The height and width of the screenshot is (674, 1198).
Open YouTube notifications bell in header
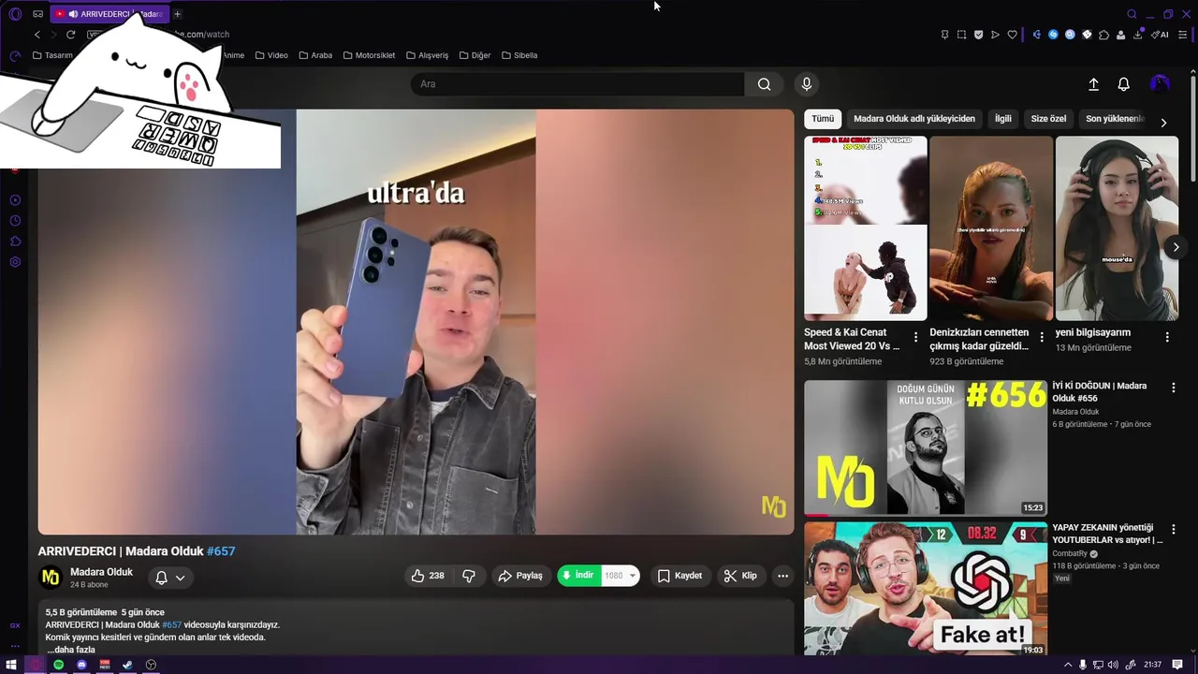click(1124, 84)
